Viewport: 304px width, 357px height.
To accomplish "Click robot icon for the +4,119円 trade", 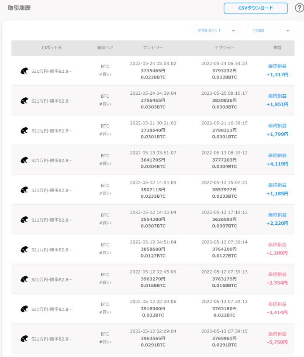I will coord(24,160).
